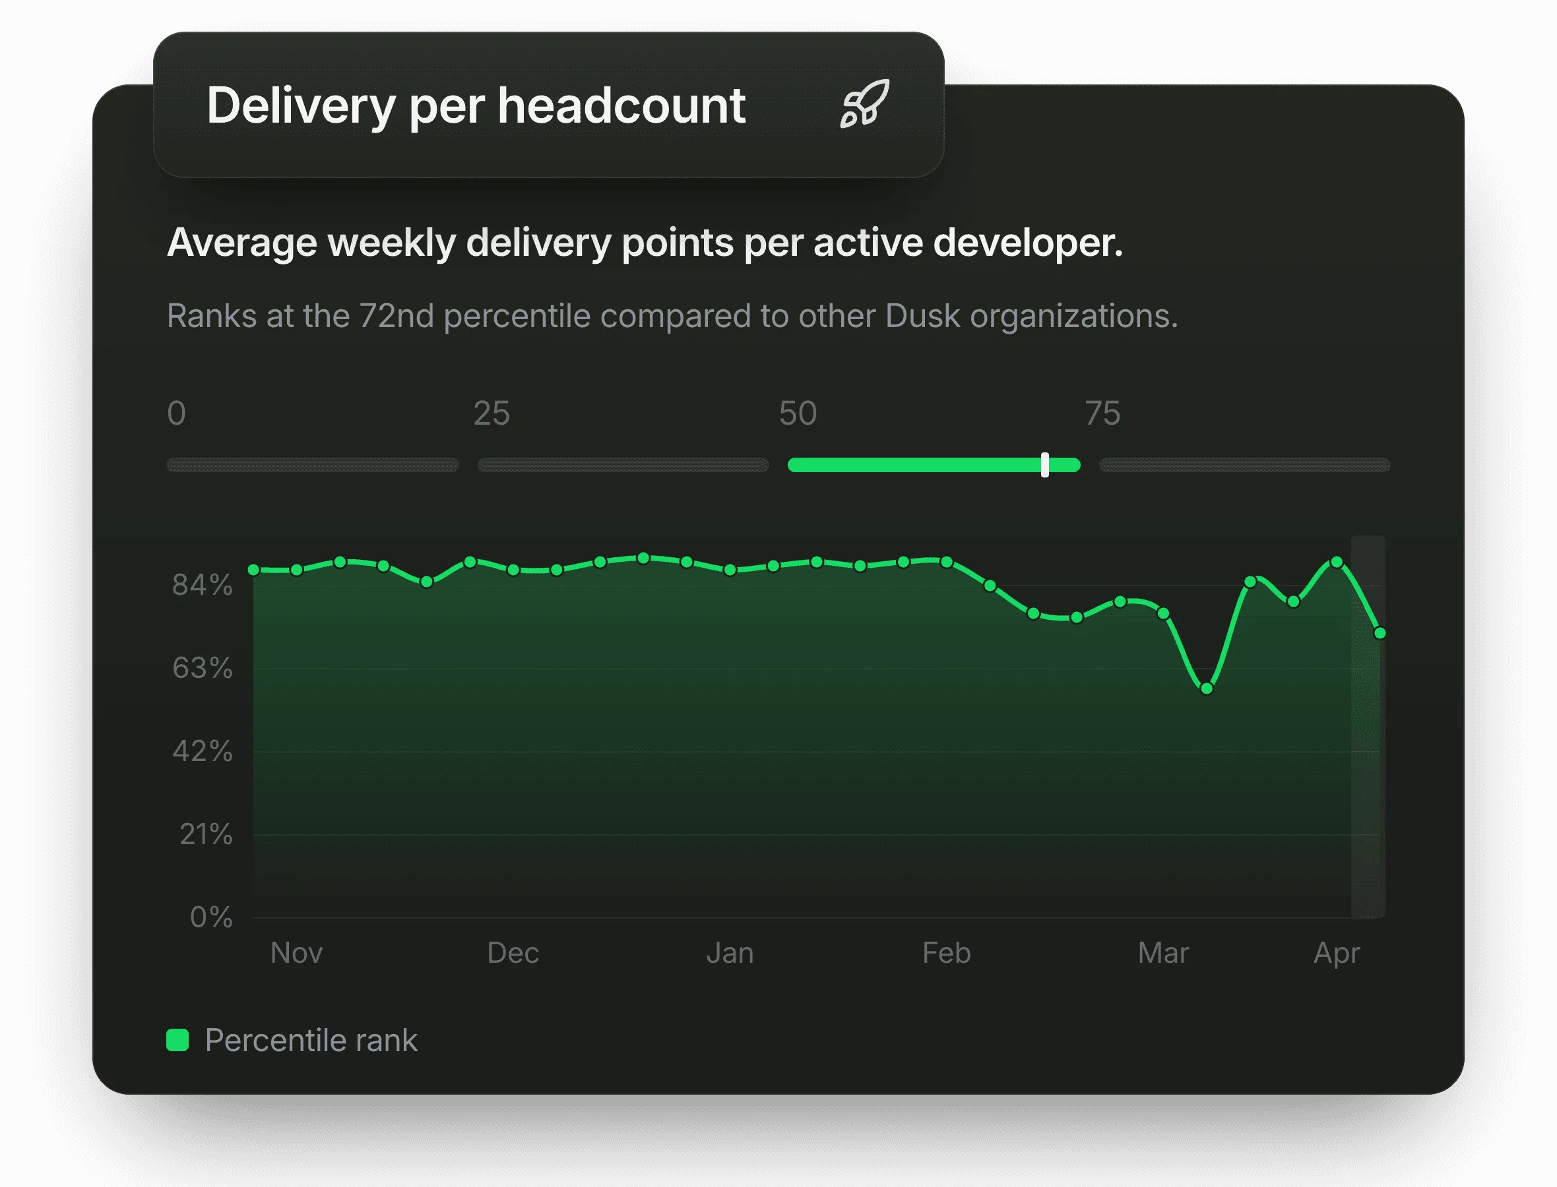Click the 72nd percentile description text

point(672,316)
